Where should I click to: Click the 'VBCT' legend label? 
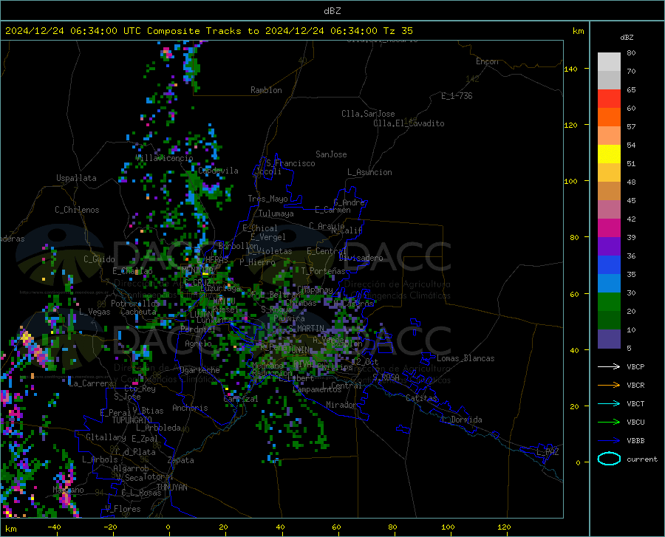635,404
